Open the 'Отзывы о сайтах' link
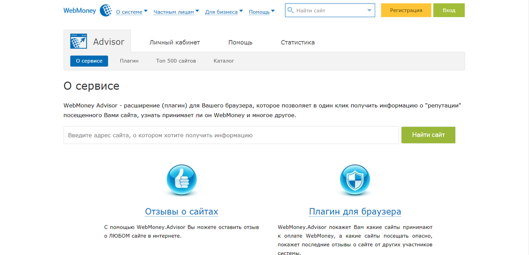The height and width of the screenshot is (255, 529). coord(182,211)
